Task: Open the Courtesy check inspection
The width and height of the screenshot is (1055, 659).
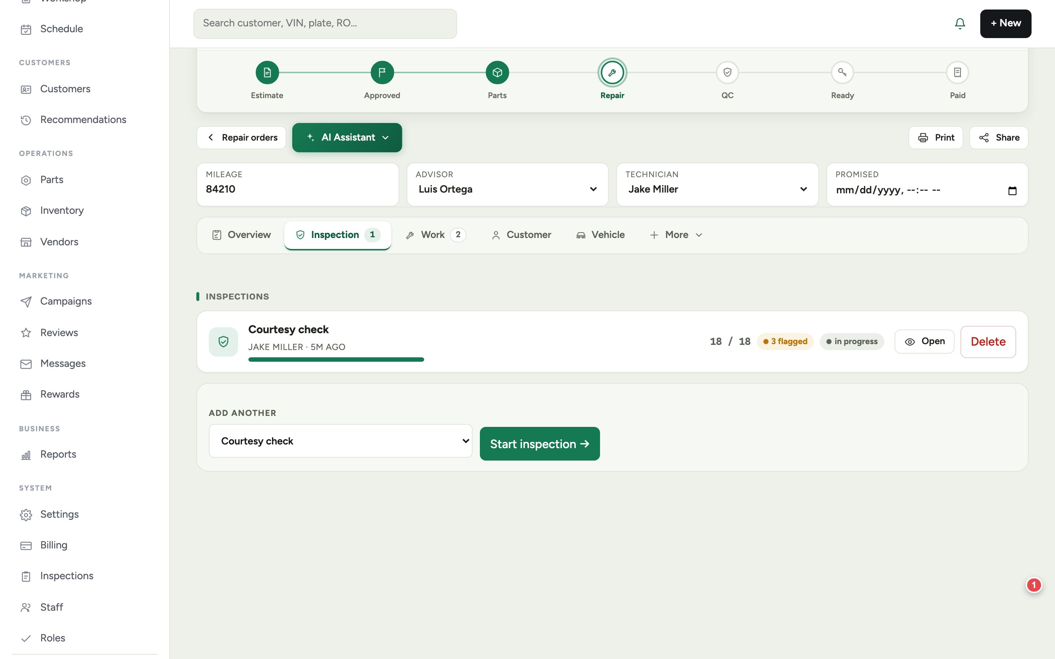Action: pos(924,342)
